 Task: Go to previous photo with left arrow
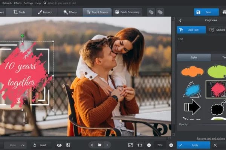pos(92,145)
